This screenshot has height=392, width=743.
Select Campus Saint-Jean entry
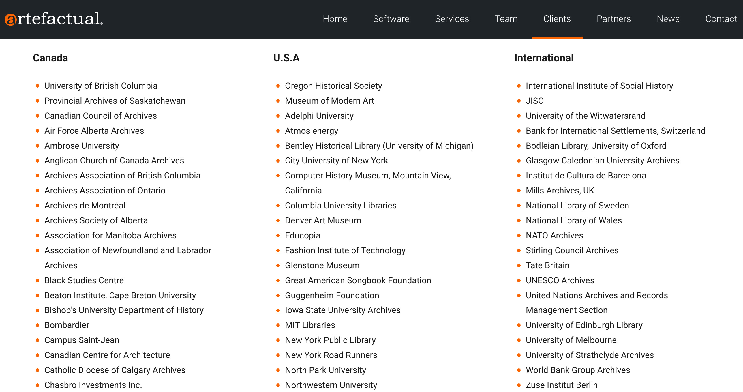(x=82, y=340)
